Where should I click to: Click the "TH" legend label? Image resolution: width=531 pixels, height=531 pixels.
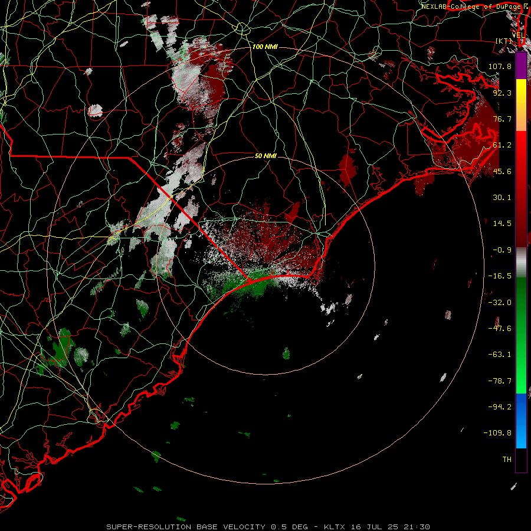507,460
